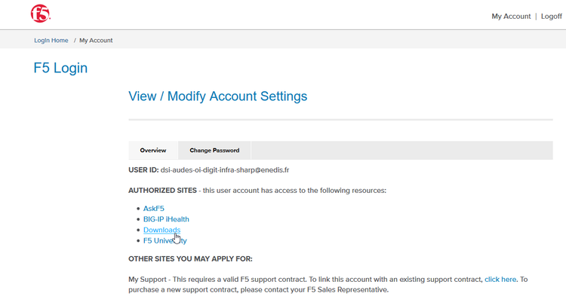
Task: Open BIG-IP iHealth link
Action: point(166,219)
